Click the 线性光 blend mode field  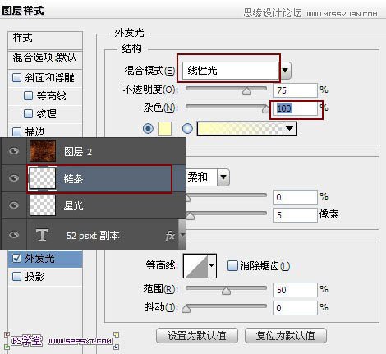(x=230, y=71)
